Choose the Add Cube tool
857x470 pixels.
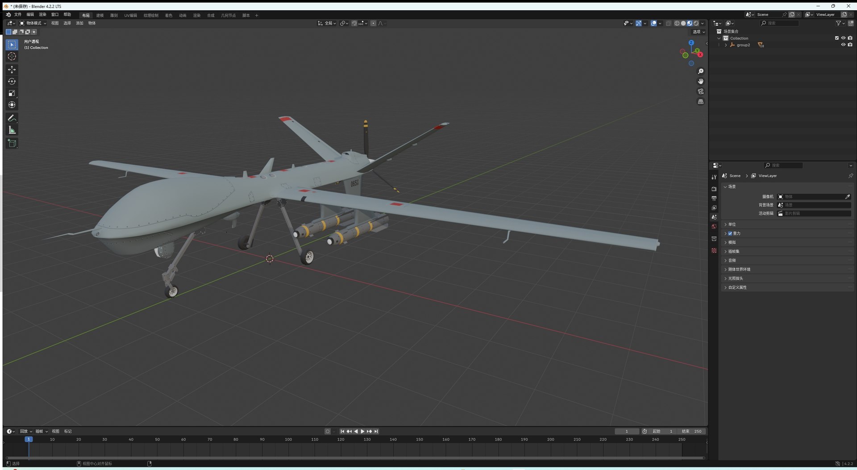[12, 143]
